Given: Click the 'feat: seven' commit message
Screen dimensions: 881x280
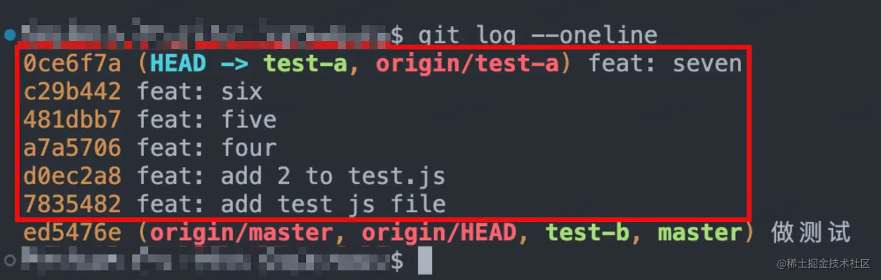Looking at the screenshot, I should coord(665,63).
